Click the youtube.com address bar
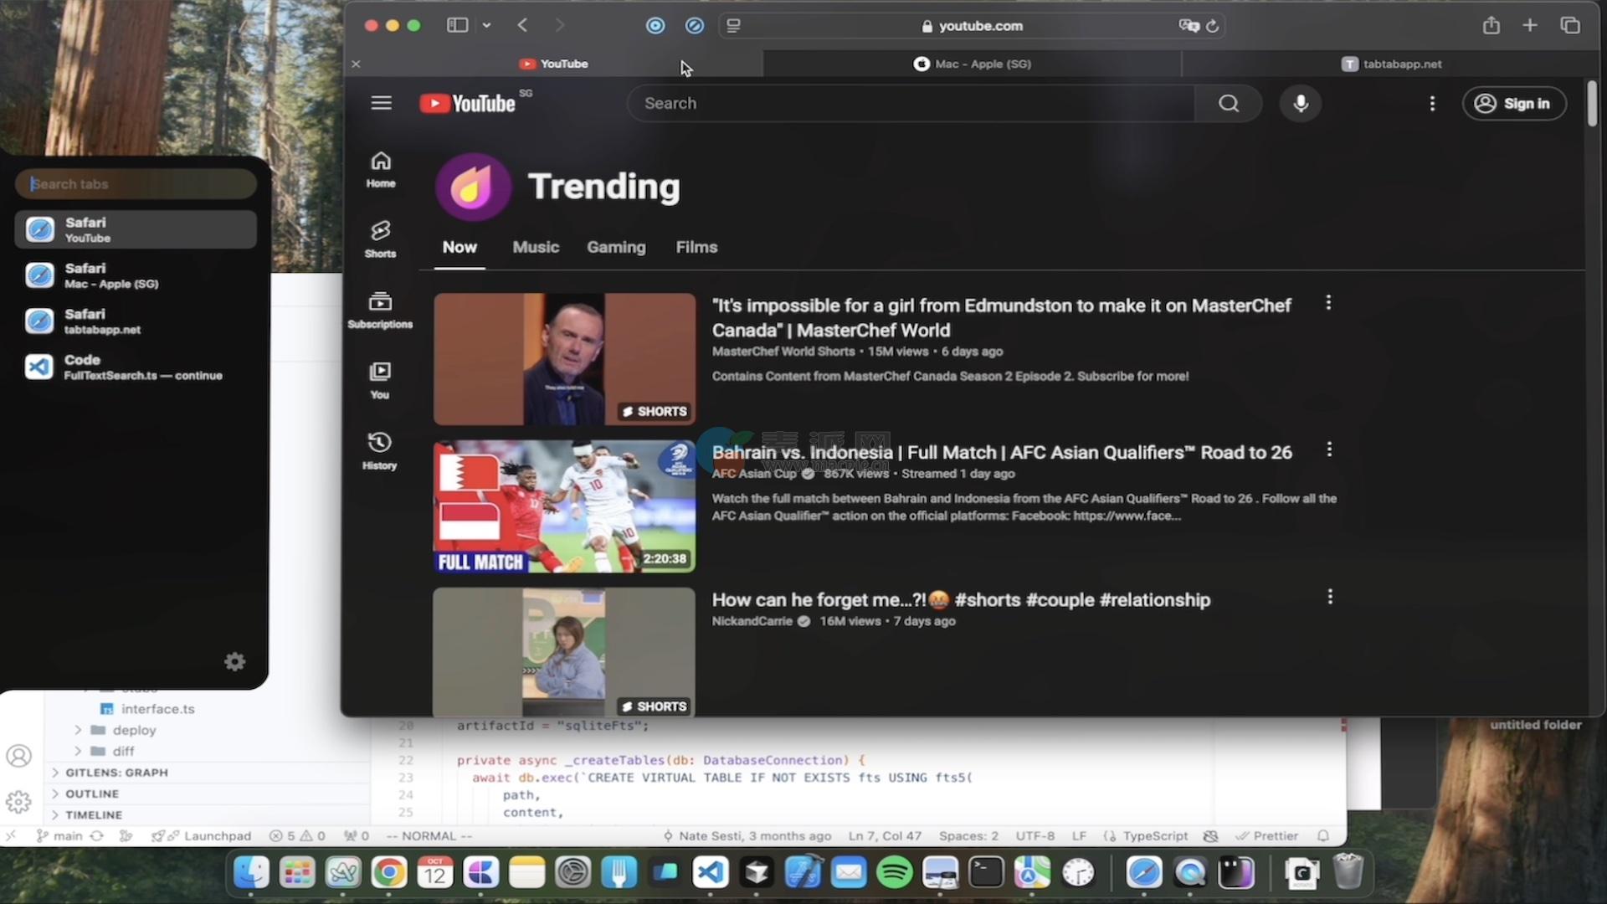 click(x=973, y=26)
